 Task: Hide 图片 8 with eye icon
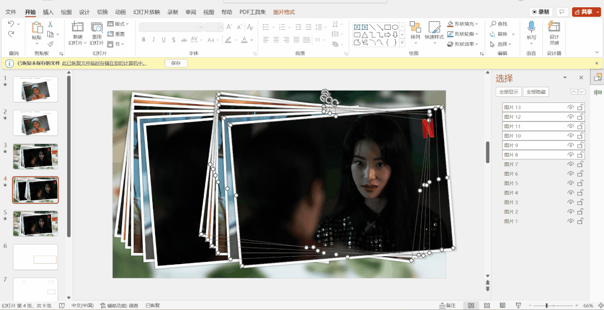coord(570,155)
